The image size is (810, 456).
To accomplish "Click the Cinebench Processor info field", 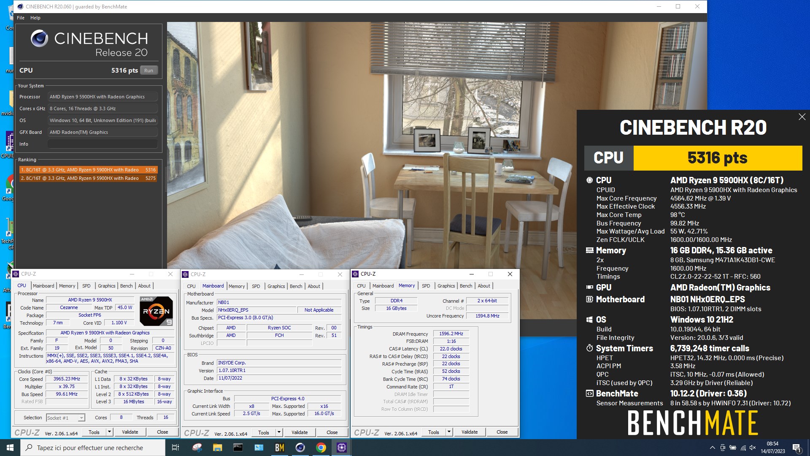I will 103,97.
